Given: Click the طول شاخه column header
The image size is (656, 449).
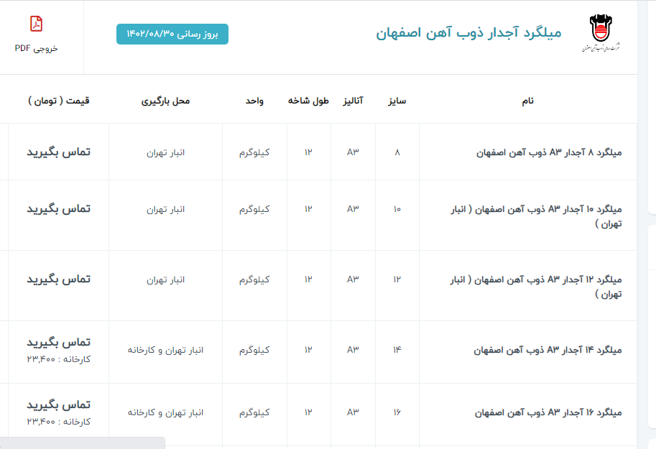Looking at the screenshot, I should pyautogui.click(x=308, y=101).
